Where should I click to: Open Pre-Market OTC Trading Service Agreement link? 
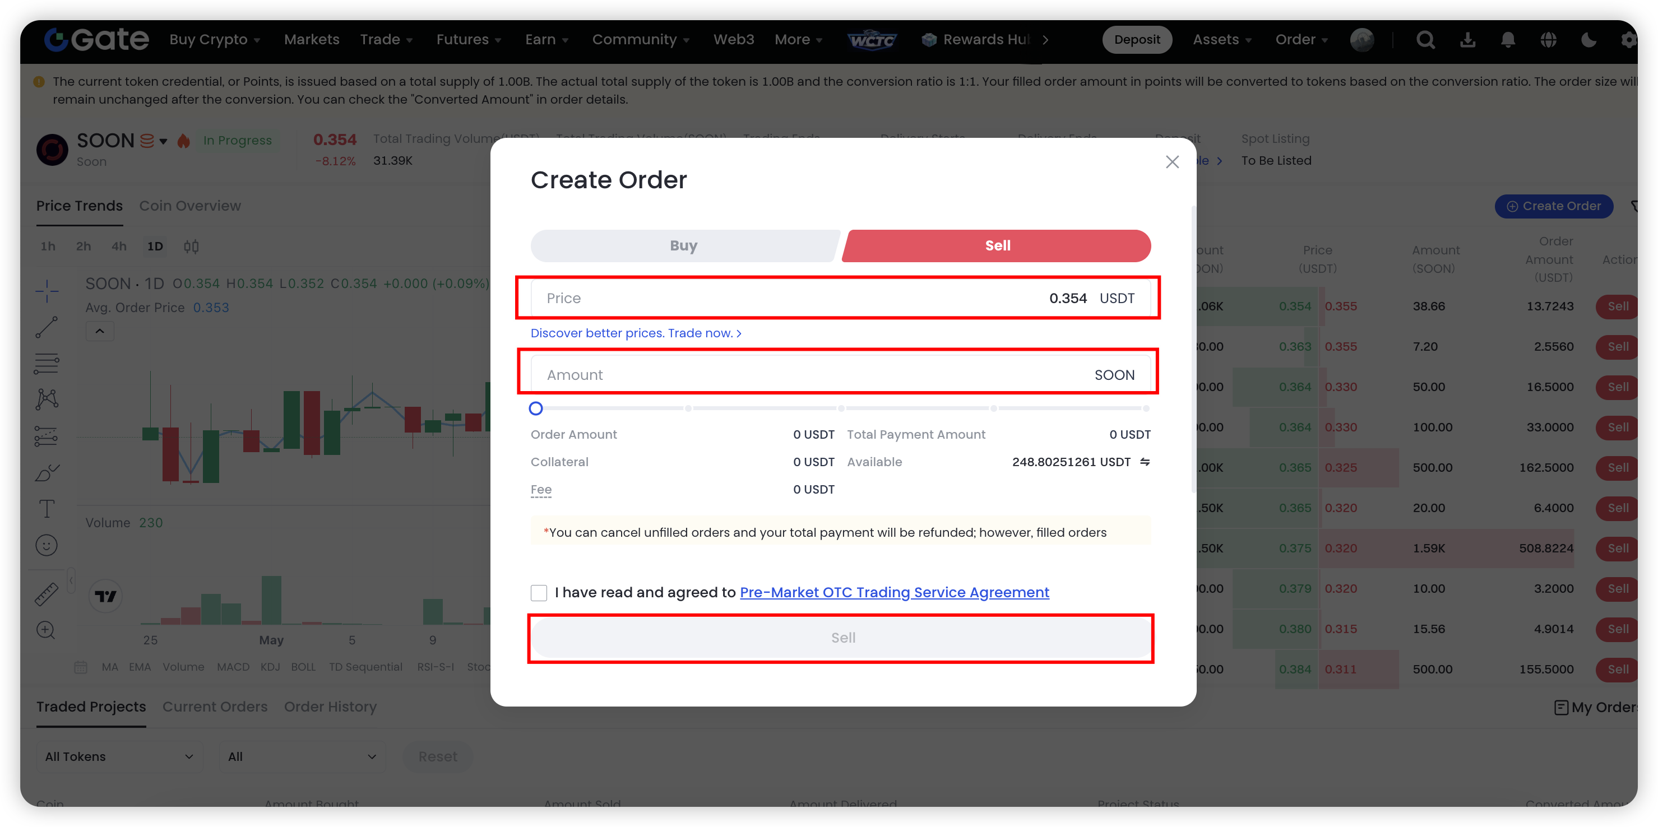(x=894, y=593)
